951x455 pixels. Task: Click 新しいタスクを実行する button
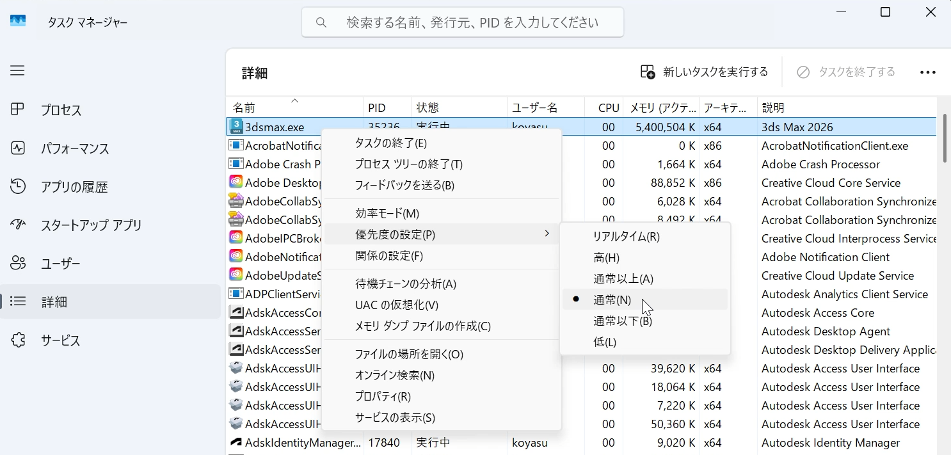(704, 72)
